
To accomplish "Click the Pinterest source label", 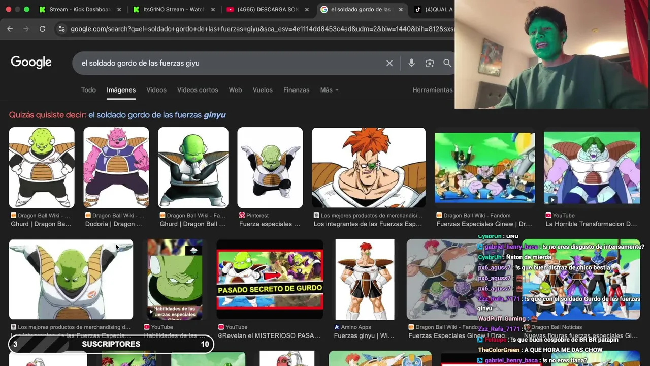I will [254, 216].
